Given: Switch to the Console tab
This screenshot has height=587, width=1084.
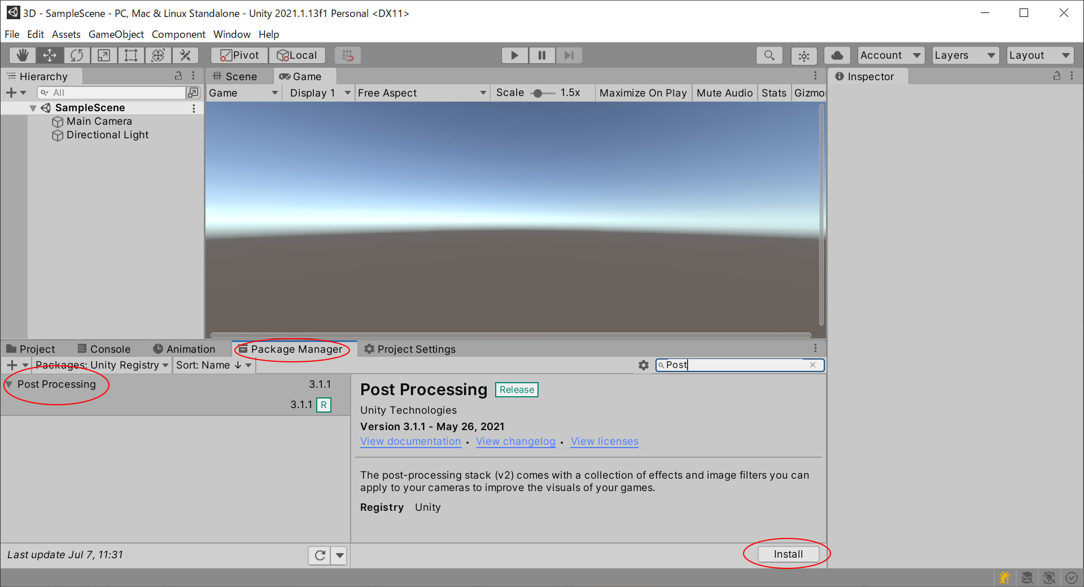Looking at the screenshot, I should [x=104, y=349].
